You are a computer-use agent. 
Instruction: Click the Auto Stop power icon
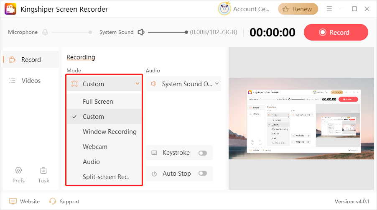coord(154,174)
